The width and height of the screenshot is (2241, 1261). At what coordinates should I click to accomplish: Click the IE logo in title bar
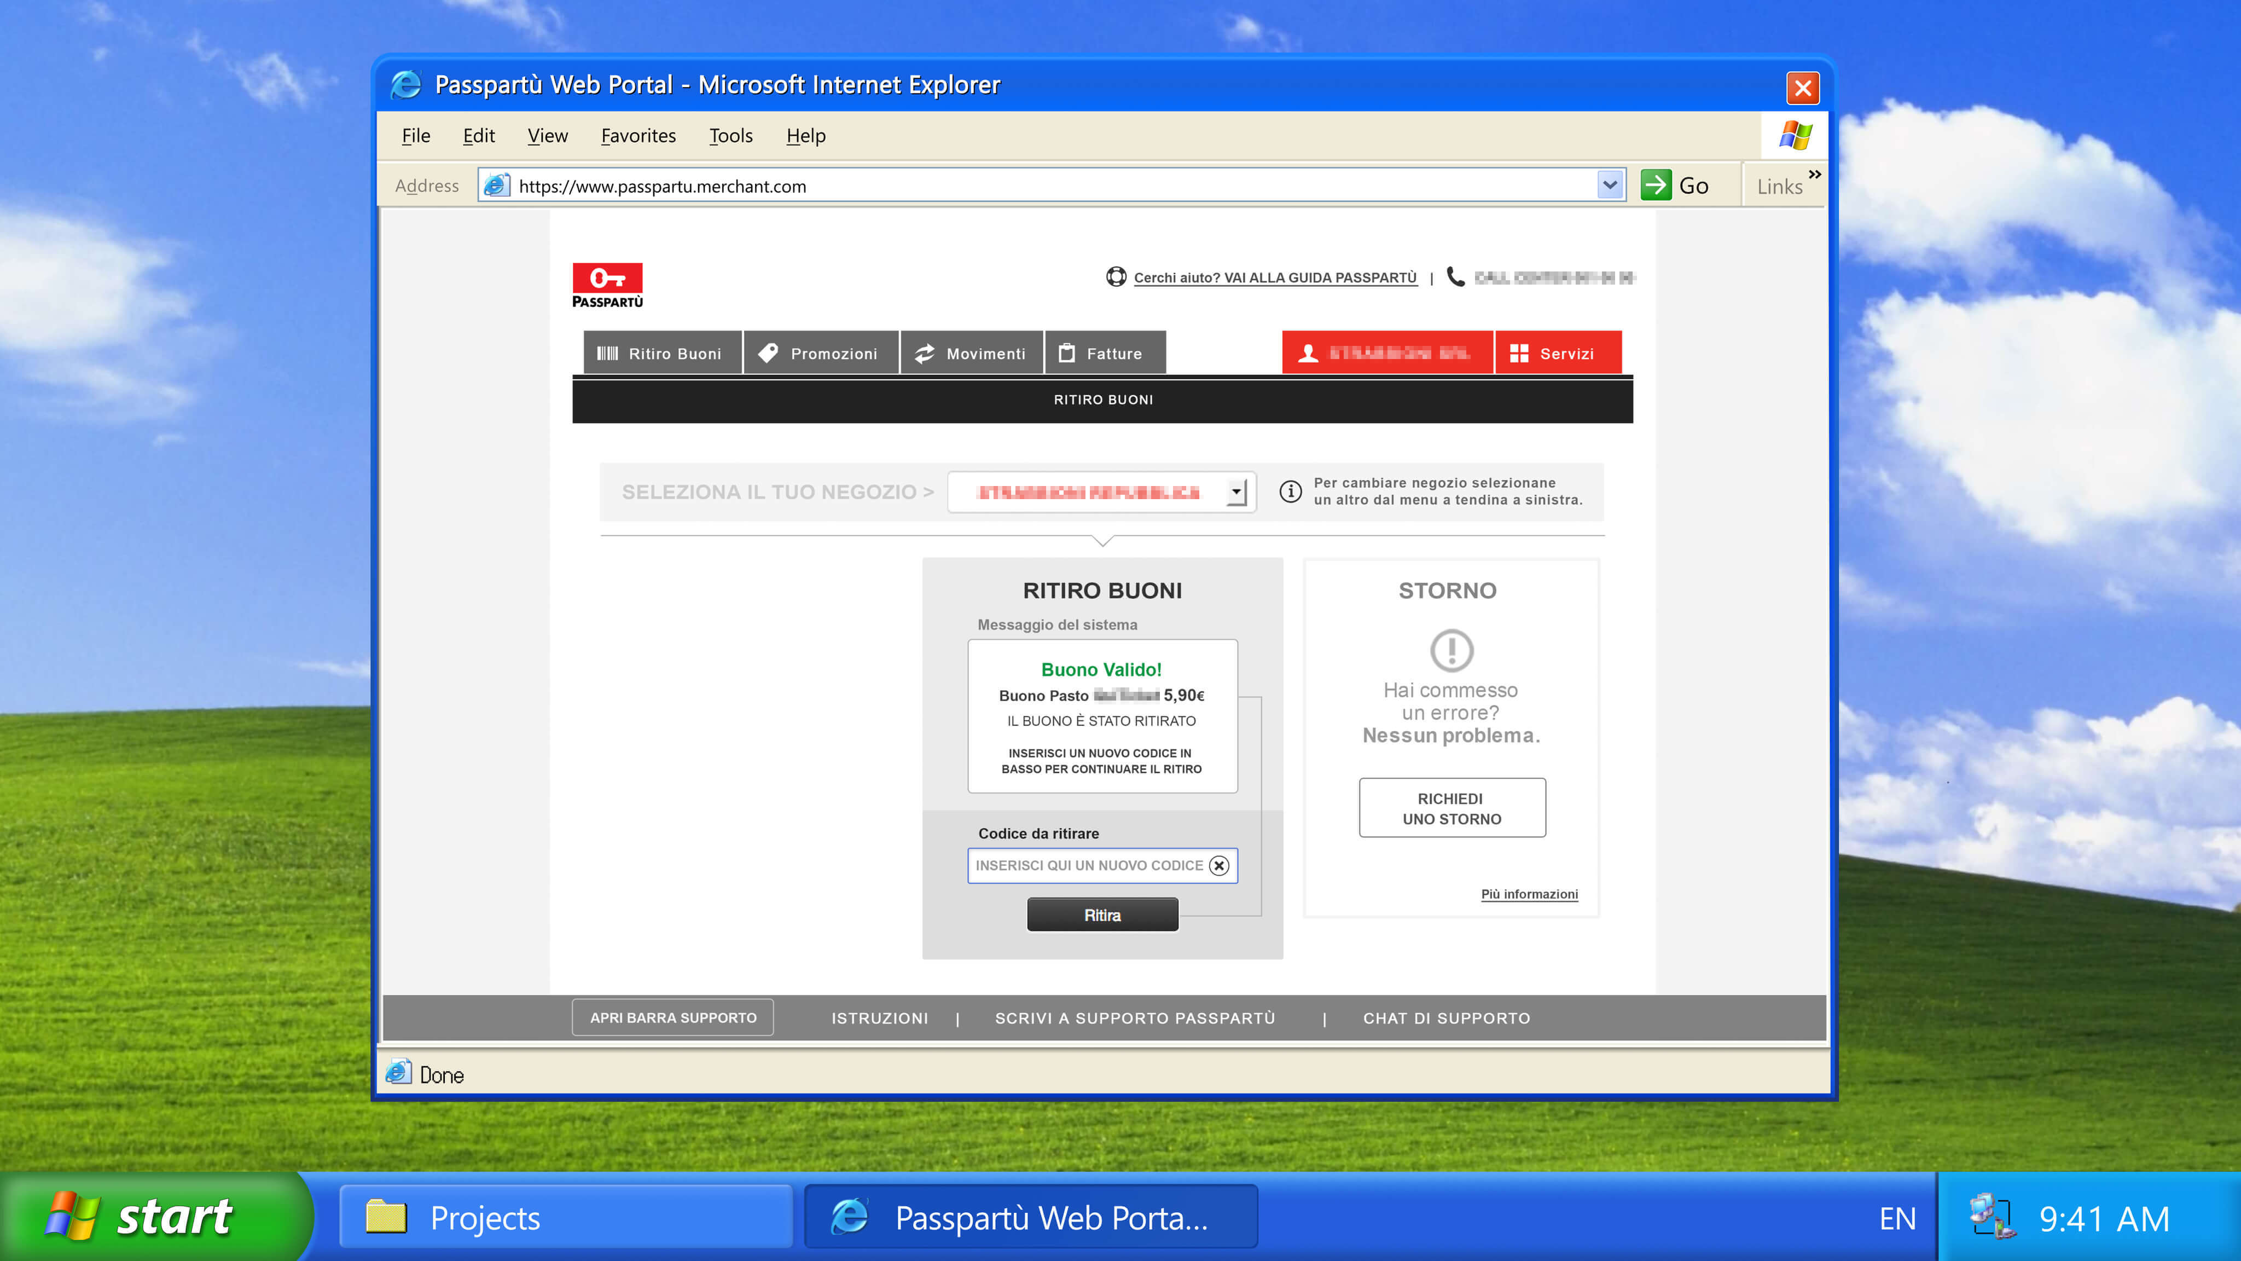405,84
